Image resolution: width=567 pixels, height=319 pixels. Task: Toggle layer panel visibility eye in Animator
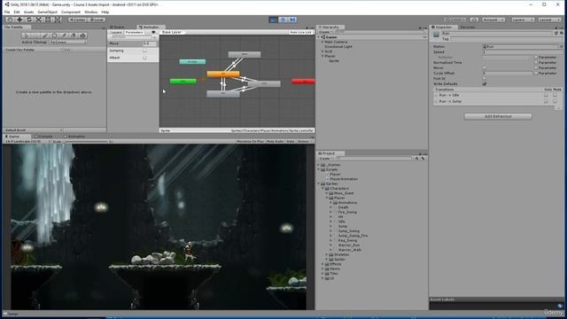(153, 32)
